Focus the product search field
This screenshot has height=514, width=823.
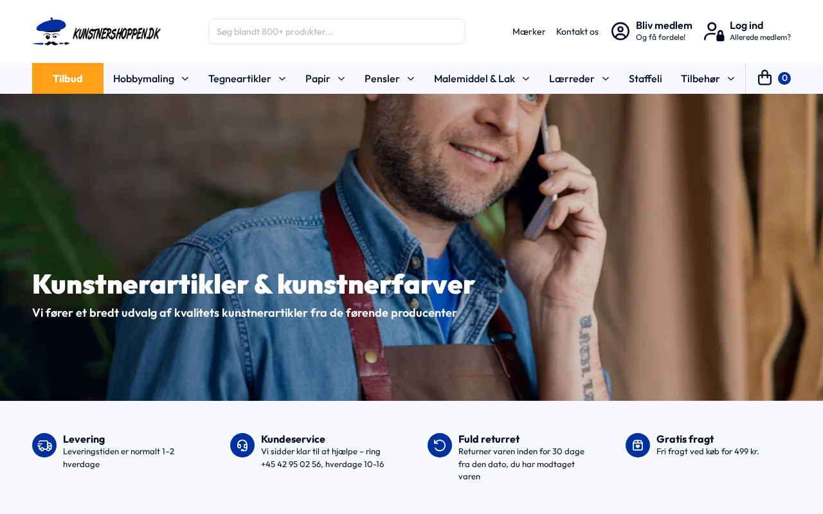[337, 31]
